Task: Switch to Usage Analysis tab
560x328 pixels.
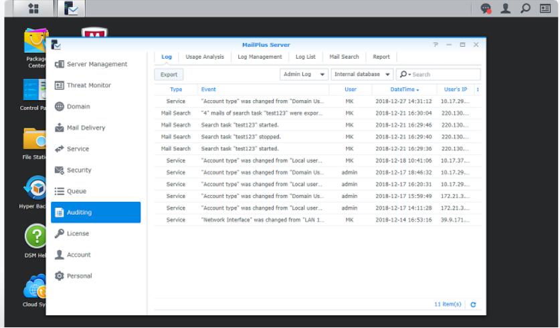Action: [205, 57]
